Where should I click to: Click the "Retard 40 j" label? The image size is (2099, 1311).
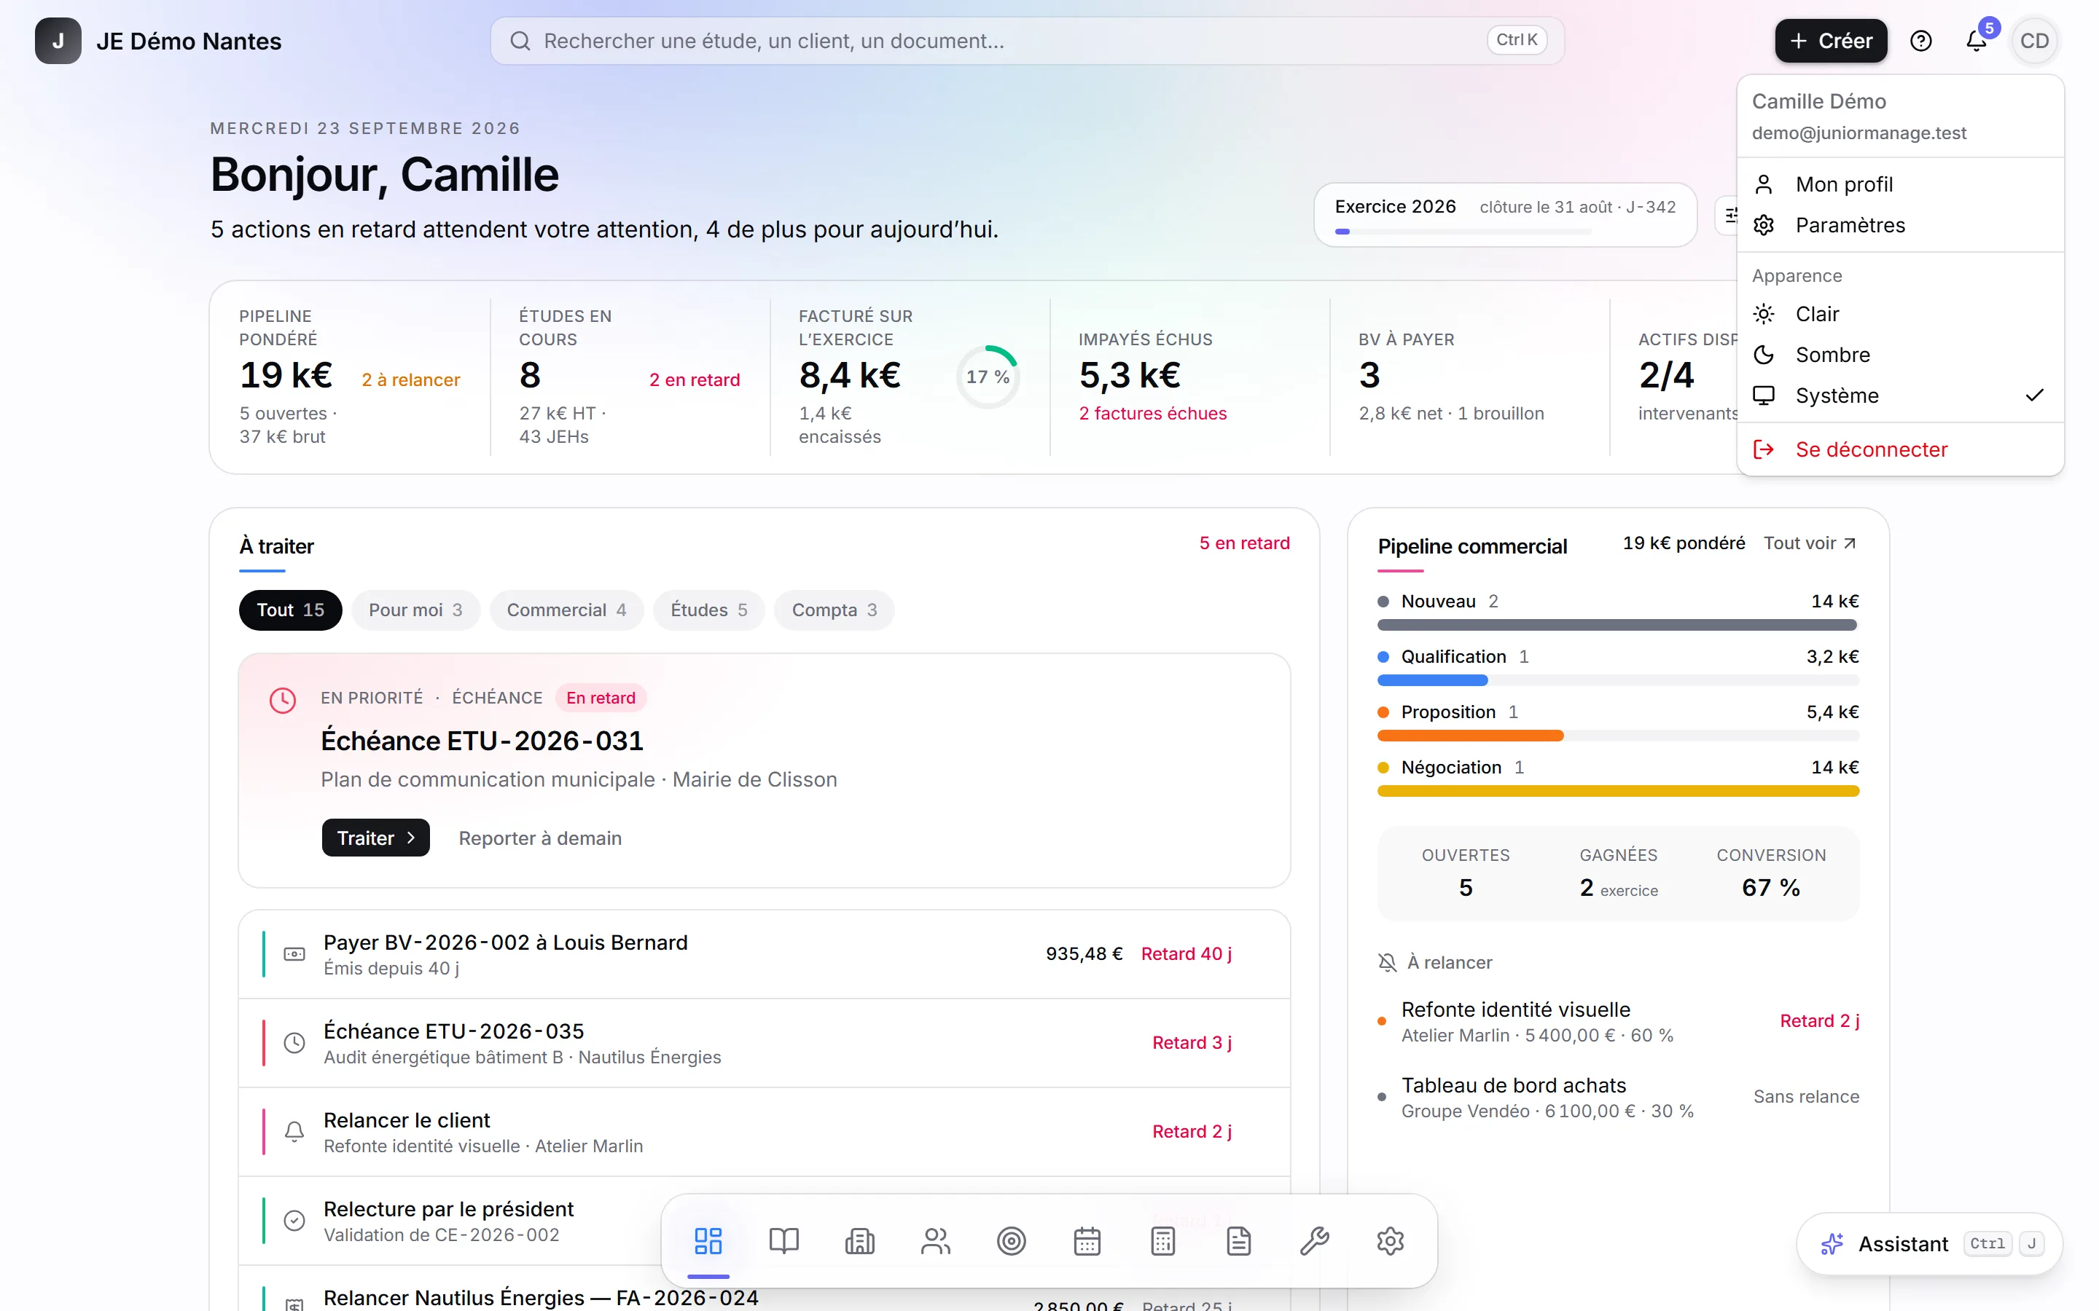1186,954
